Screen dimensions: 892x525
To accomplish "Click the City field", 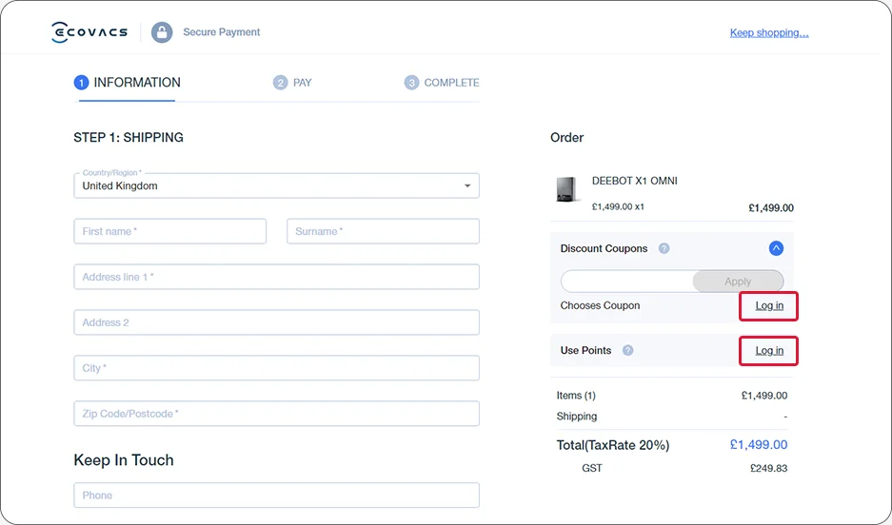I will pyautogui.click(x=276, y=368).
